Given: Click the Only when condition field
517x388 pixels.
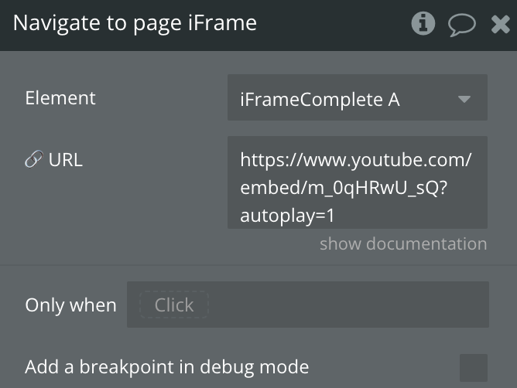Looking at the screenshot, I should click(x=307, y=305).
